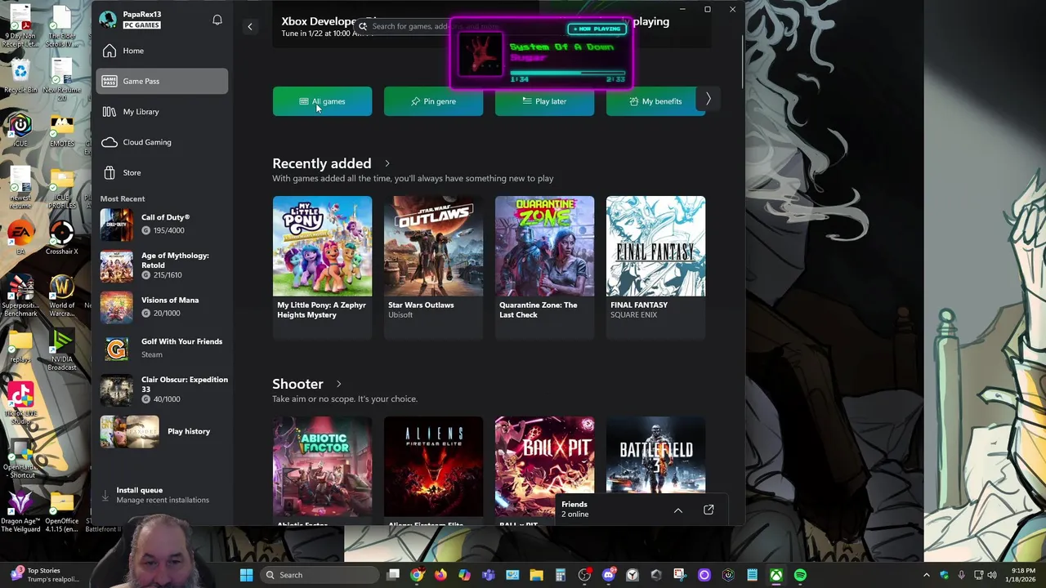1046x588 pixels.
Task: Select Superposition Benchmark desktop icon
Action: click(20, 296)
